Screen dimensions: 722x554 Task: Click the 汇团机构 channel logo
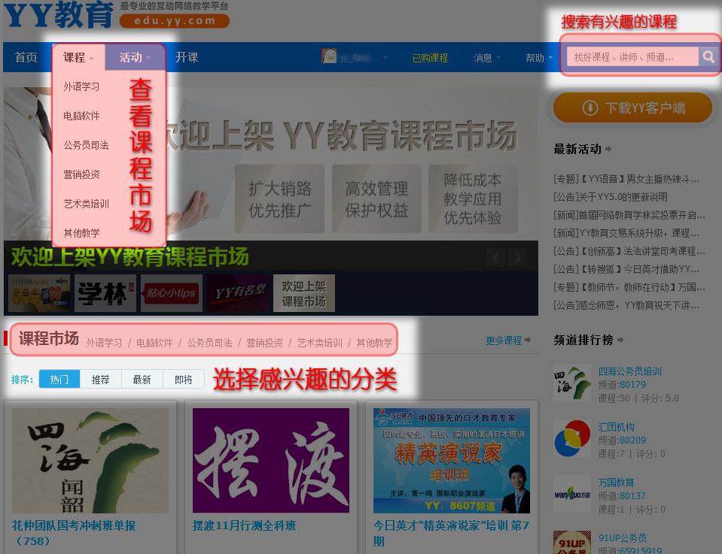[x=572, y=438]
